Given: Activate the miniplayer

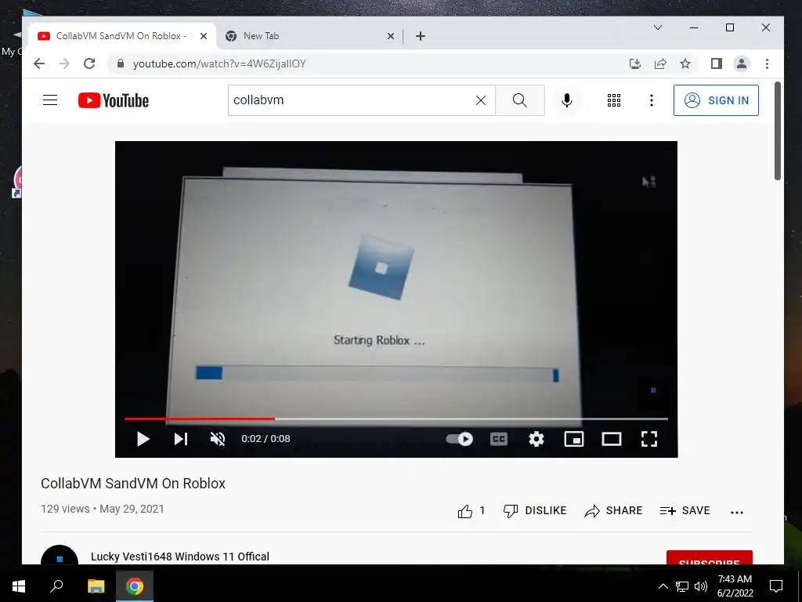Looking at the screenshot, I should tap(574, 439).
